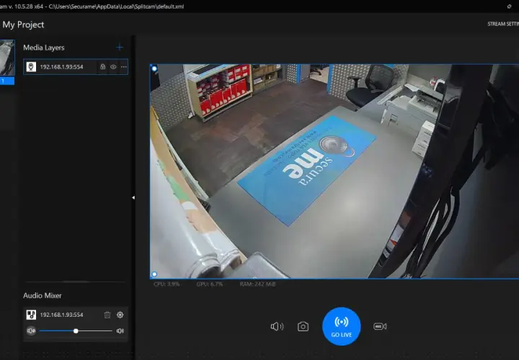
Task: Click the RAM usage readout
Action: pos(257,284)
